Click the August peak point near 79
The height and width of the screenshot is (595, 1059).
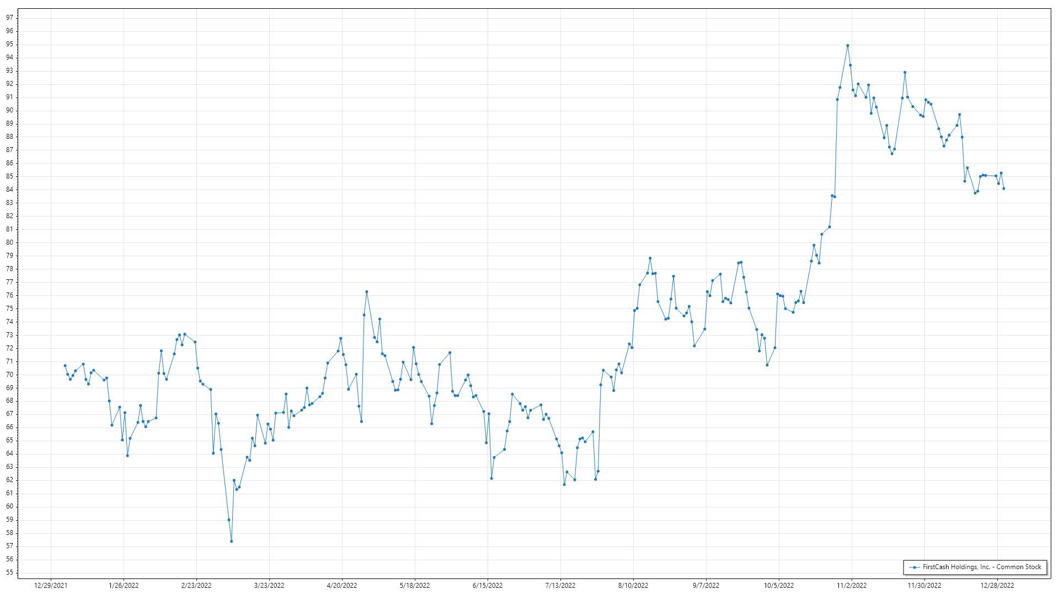[x=650, y=258]
